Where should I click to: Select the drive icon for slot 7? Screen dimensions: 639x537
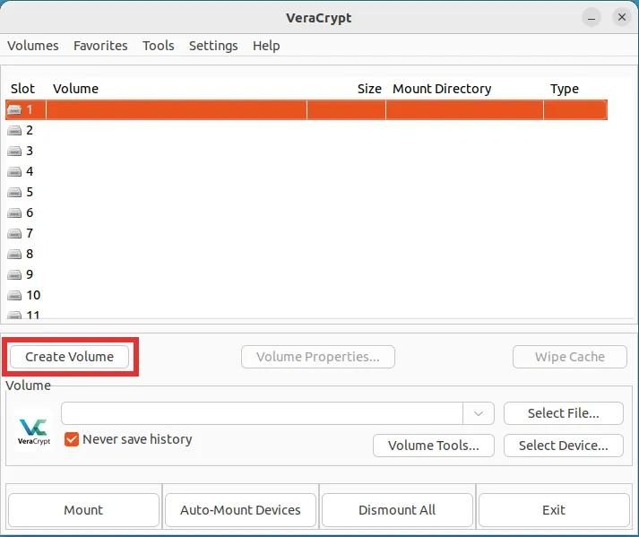(14, 234)
